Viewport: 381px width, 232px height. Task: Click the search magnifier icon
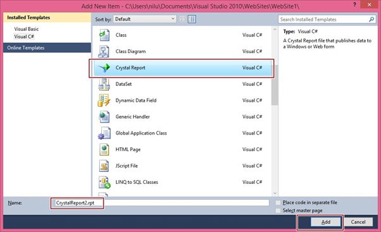click(372, 19)
